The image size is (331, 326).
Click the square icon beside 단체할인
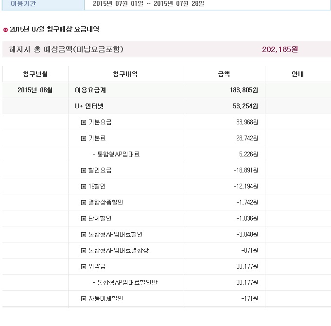pyautogui.click(x=84, y=219)
